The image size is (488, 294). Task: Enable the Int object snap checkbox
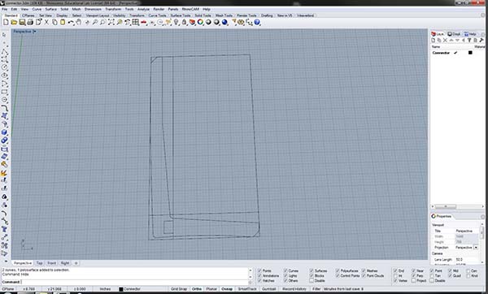tap(395, 275)
